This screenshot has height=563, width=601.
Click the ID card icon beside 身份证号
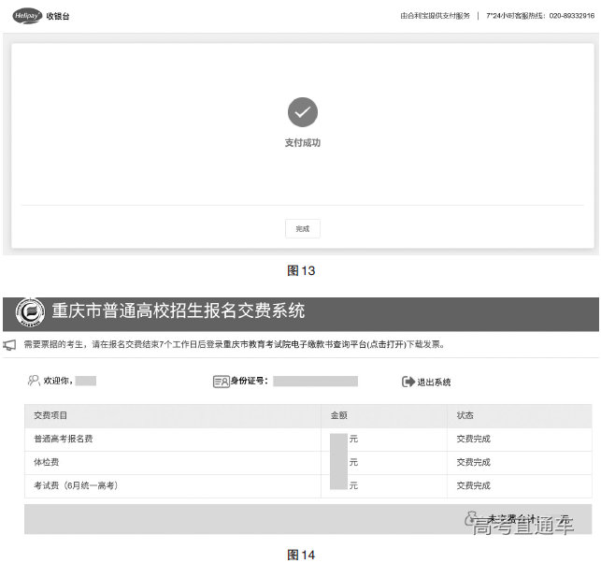point(222,382)
